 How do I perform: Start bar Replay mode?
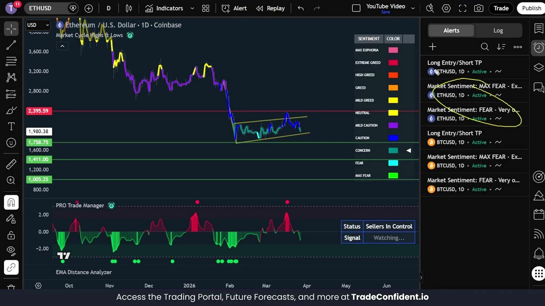270,8
